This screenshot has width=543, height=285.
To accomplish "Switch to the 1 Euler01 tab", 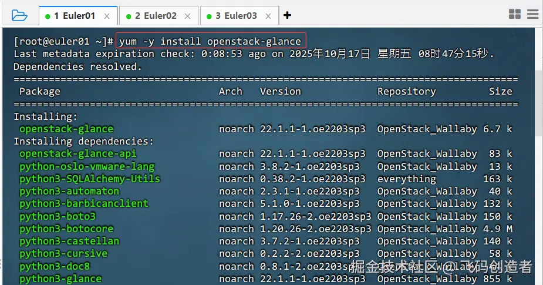I will pyautogui.click(x=78, y=16).
